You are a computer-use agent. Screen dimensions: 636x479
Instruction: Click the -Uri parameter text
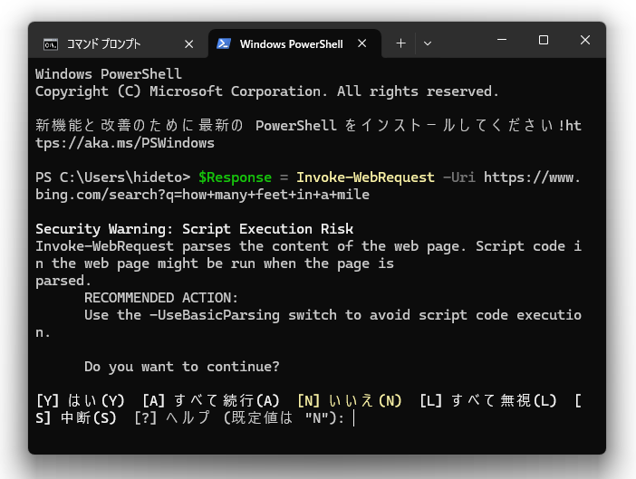click(459, 177)
